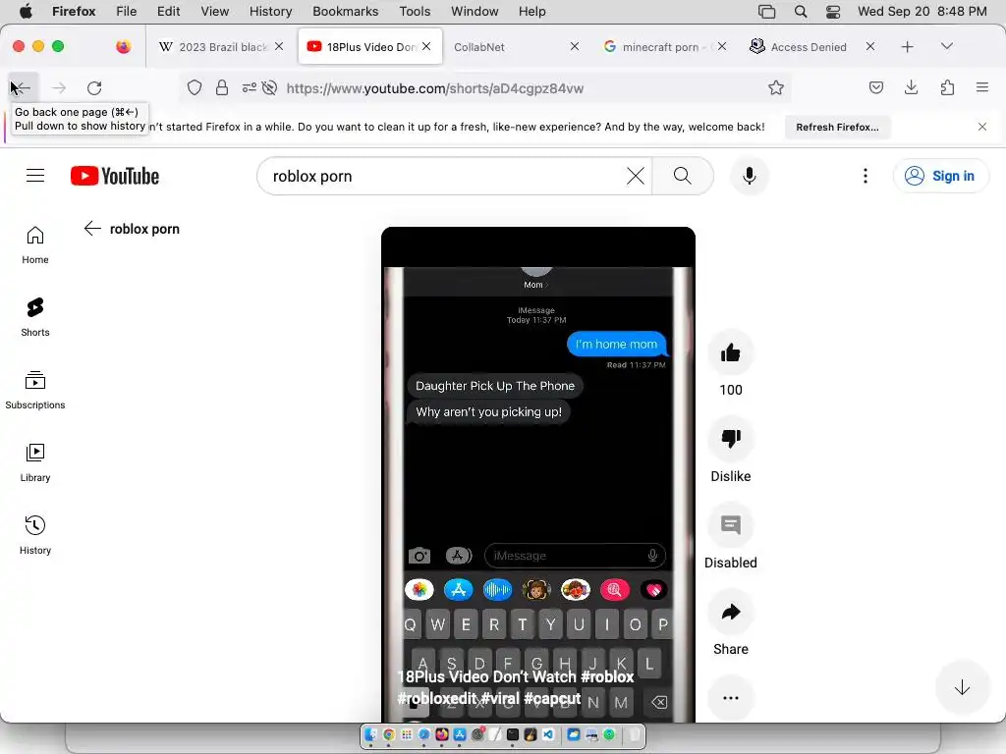1006x754 pixels.
Task: Open the Apple menu
Action: (x=26, y=11)
